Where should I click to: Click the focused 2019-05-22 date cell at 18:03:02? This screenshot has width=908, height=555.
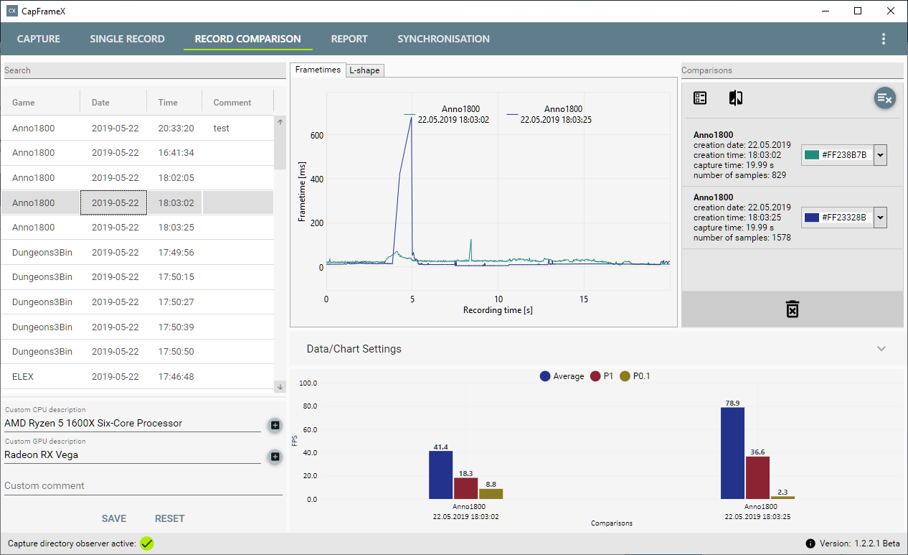point(113,202)
